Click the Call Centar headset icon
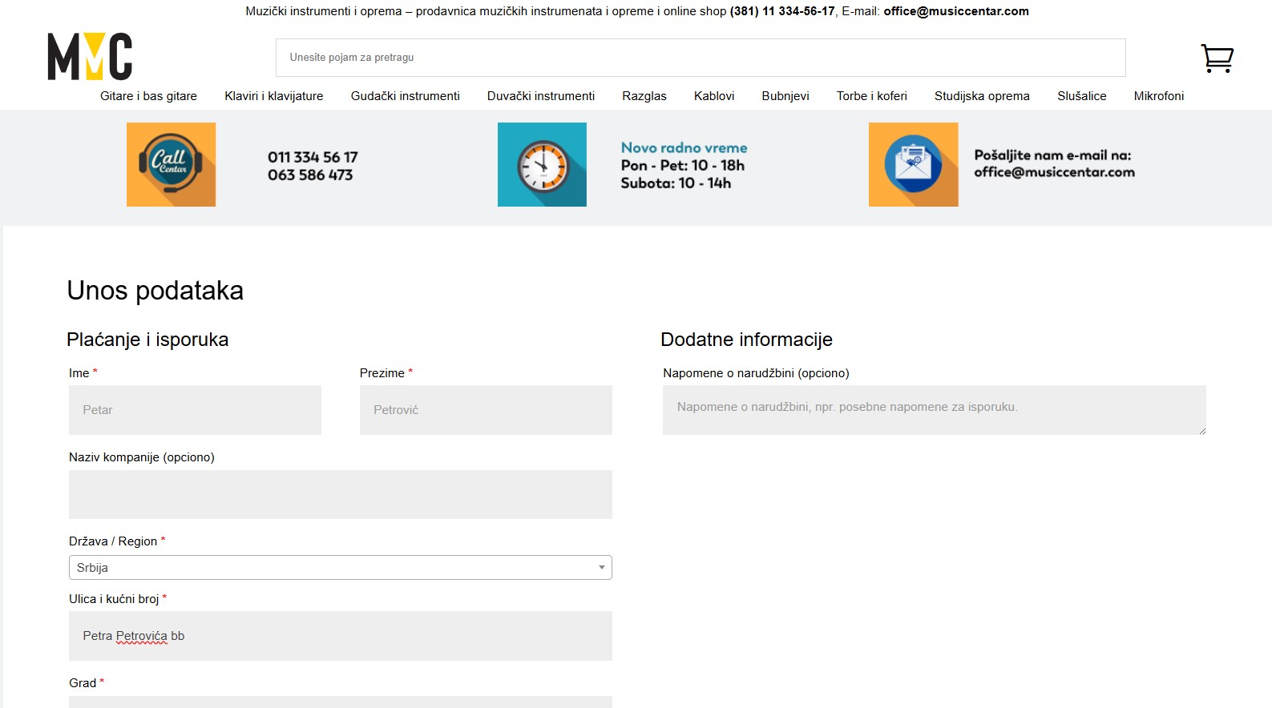The width and height of the screenshot is (1272, 708). (171, 164)
